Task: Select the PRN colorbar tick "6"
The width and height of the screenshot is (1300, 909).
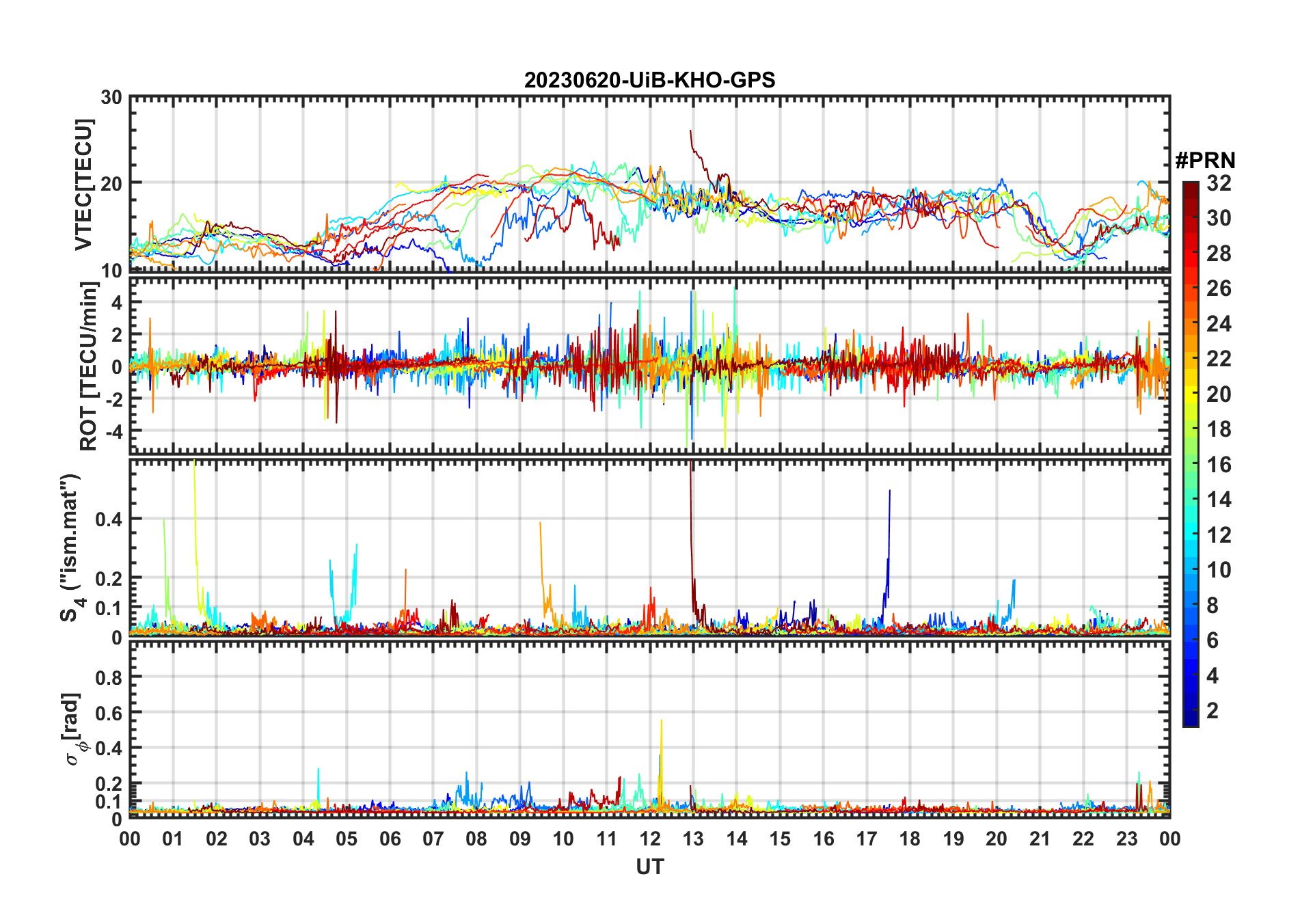Action: tap(1213, 640)
